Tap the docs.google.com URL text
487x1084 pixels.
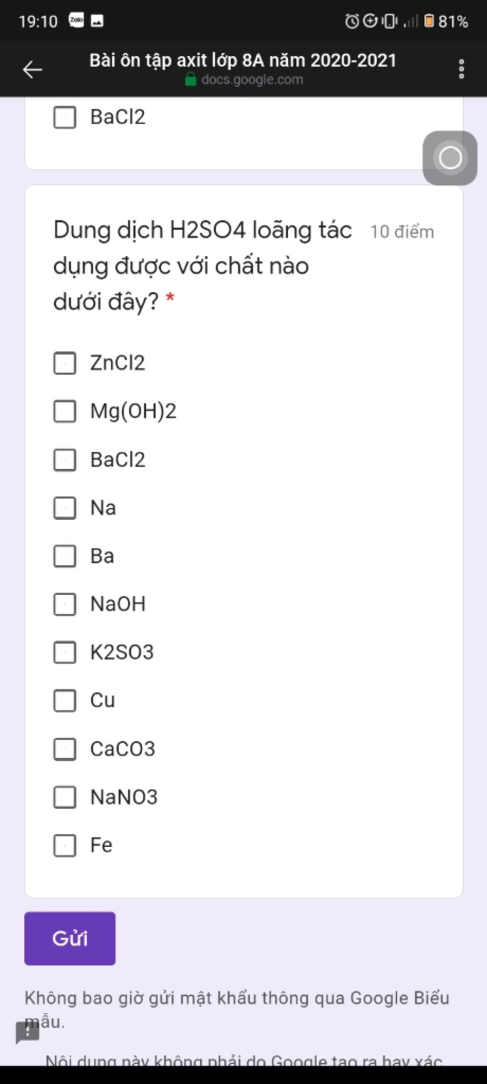coord(252,79)
